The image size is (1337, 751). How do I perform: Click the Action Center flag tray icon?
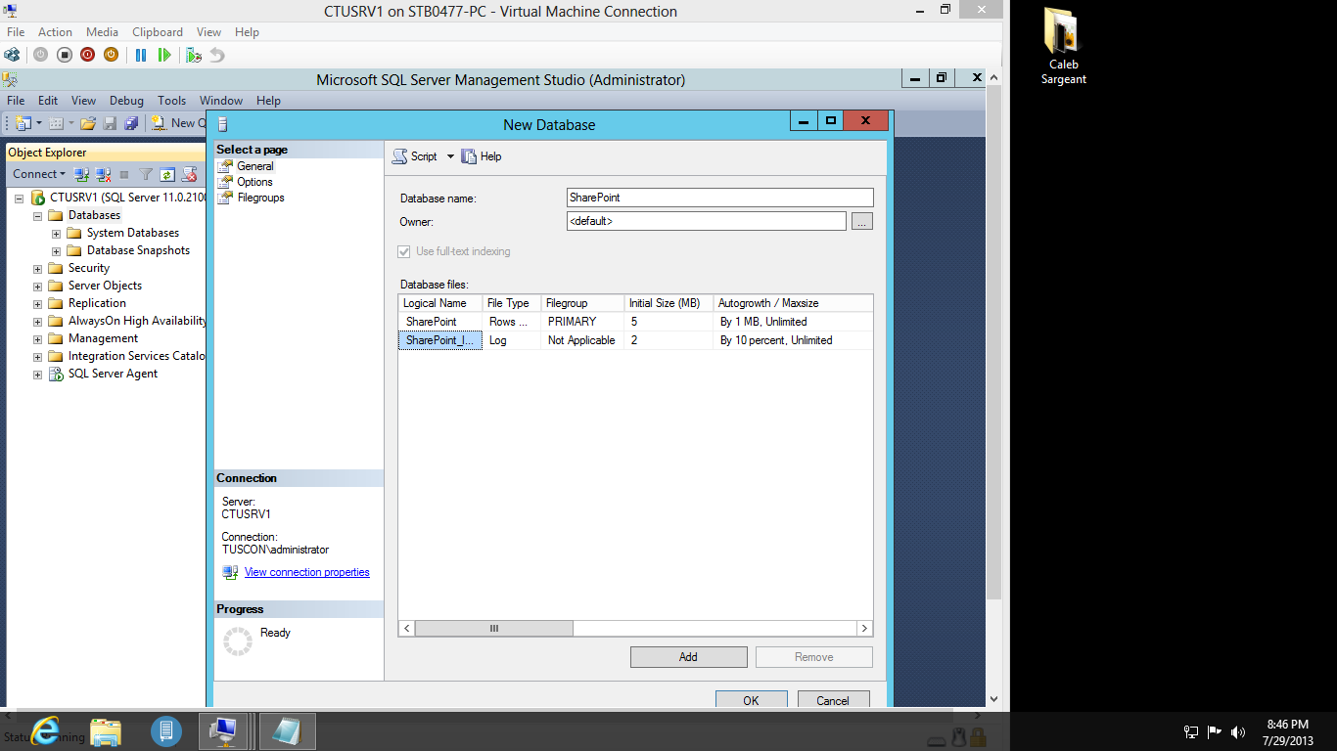point(1215,731)
